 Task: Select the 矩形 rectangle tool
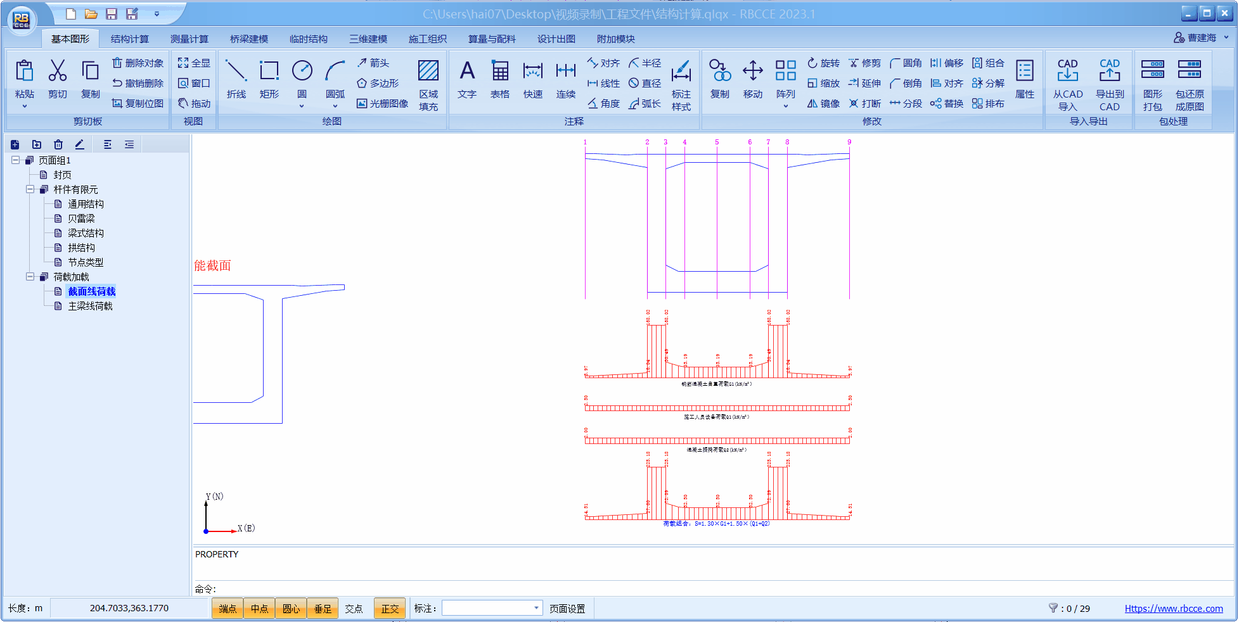point(269,79)
